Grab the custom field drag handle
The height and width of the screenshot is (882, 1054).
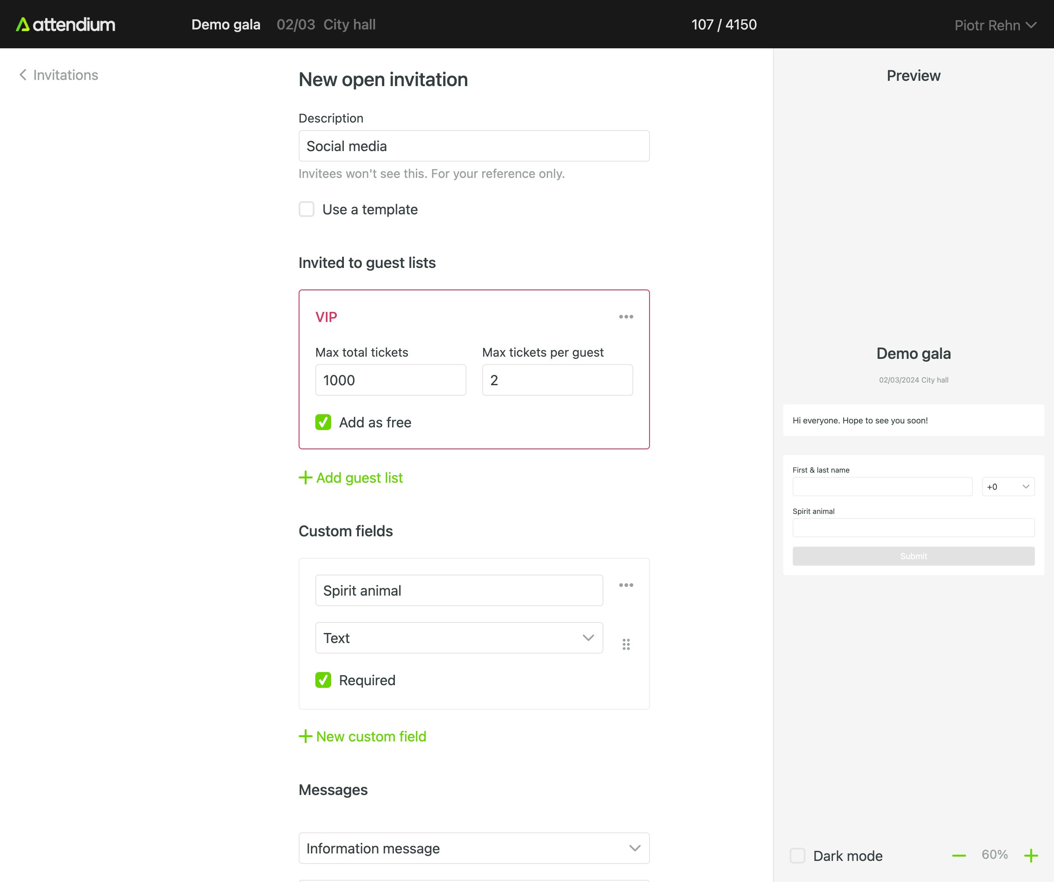(626, 644)
